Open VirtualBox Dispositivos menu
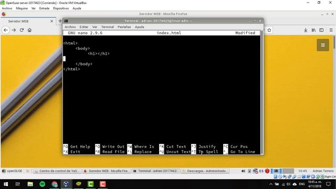Viewport: 336px width, 189px height. point(61,8)
